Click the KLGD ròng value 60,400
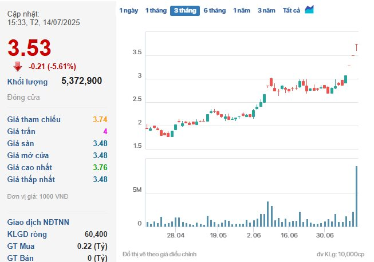The width and height of the screenshot is (374, 262). click(96, 234)
